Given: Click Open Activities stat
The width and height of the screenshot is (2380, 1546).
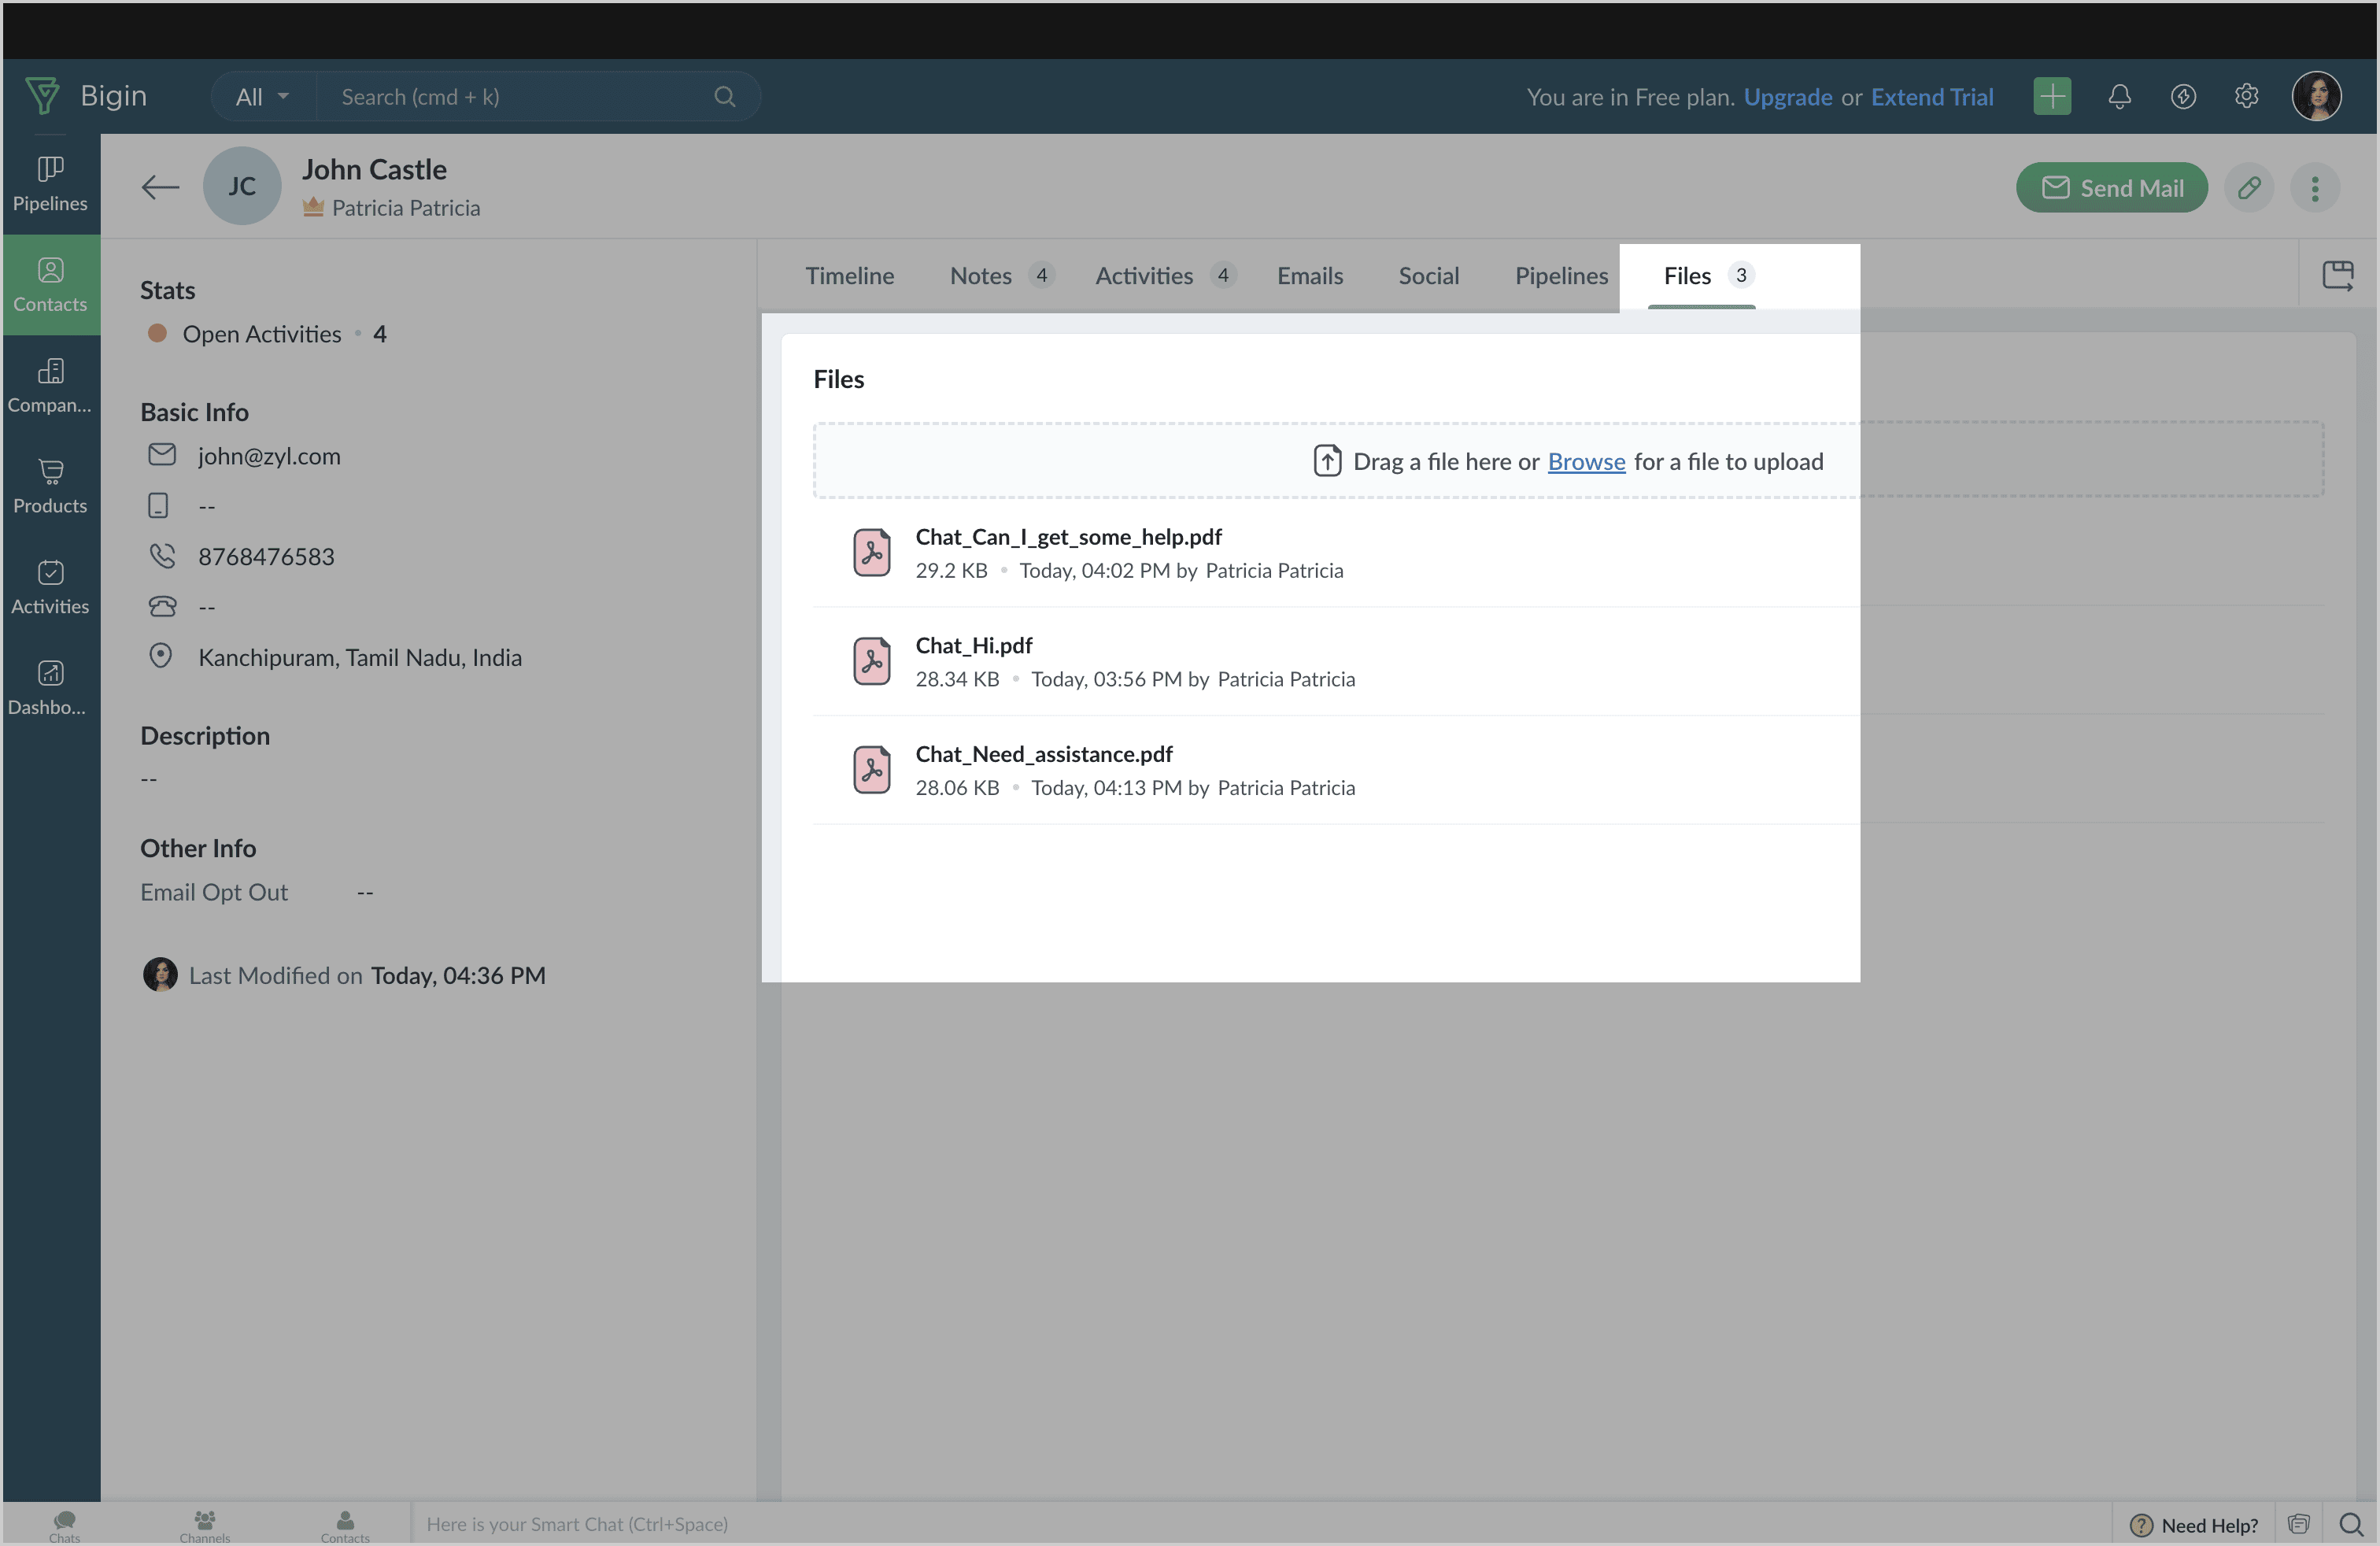Looking at the screenshot, I should [266, 334].
